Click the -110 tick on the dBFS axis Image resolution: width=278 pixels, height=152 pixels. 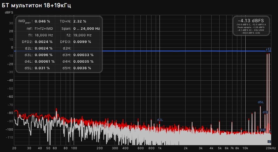[x=10, y=137]
